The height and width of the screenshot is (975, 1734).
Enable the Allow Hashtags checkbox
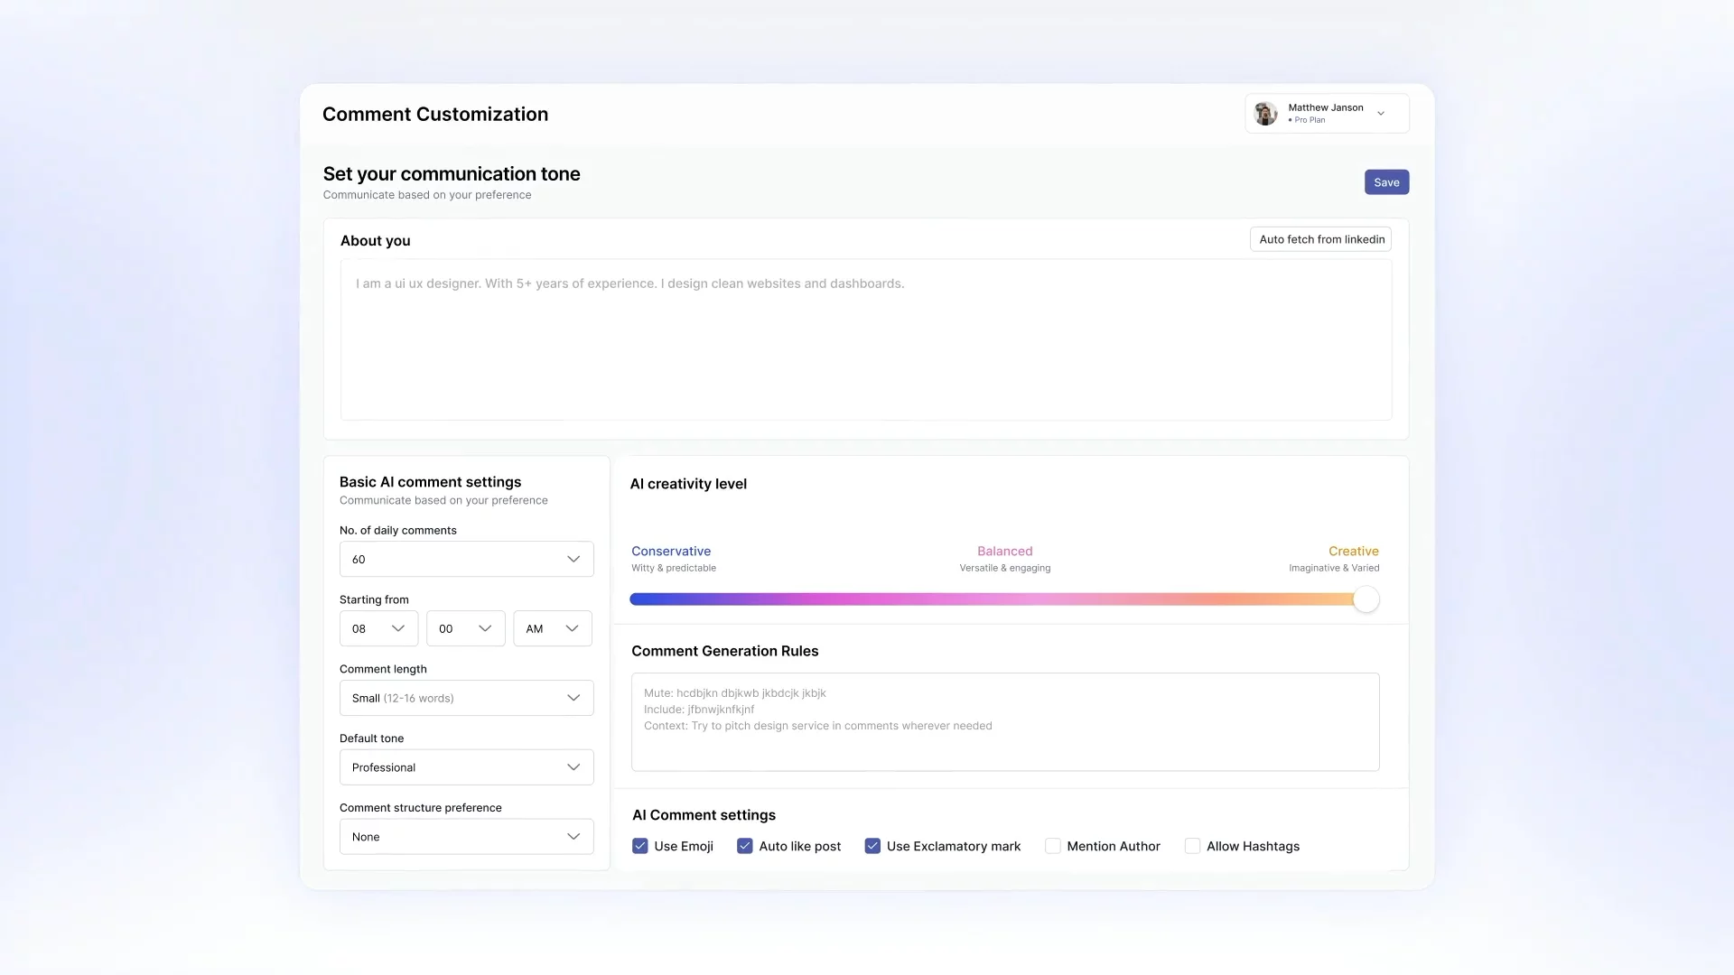tap(1193, 846)
